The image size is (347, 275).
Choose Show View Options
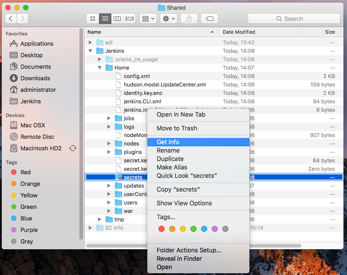tap(198, 203)
